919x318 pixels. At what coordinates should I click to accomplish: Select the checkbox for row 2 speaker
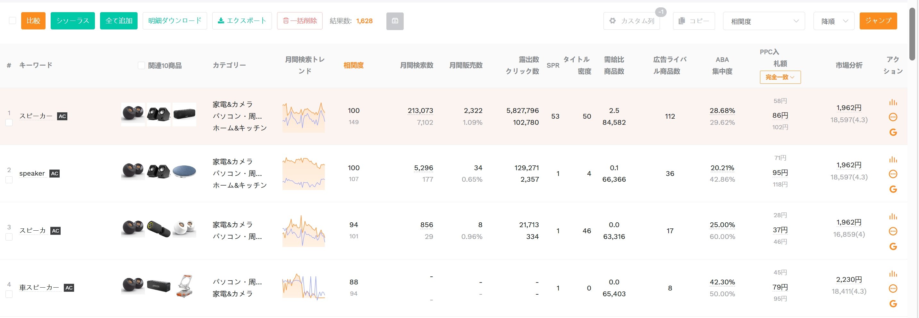click(x=9, y=180)
